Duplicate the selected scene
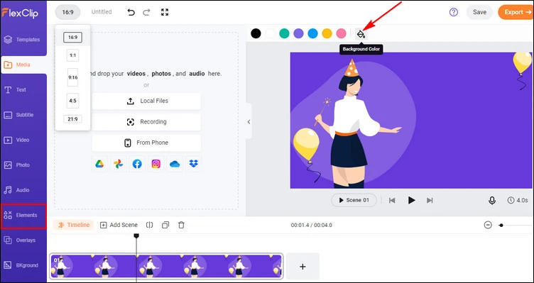The width and height of the screenshot is (534, 283). coord(165,225)
